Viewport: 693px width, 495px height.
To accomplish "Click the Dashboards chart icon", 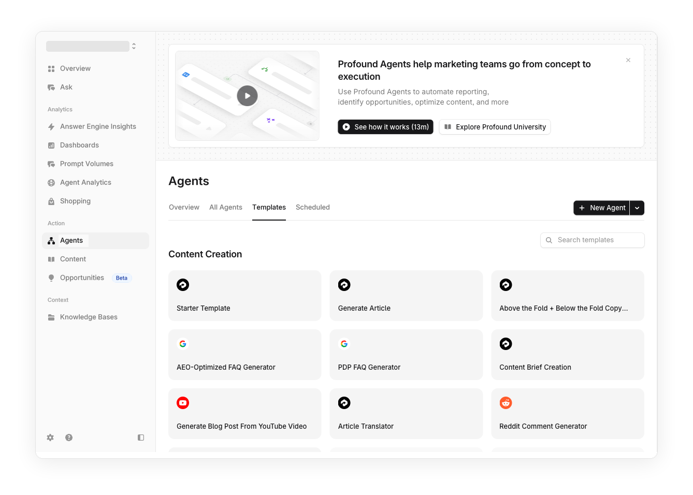I will coord(51,145).
